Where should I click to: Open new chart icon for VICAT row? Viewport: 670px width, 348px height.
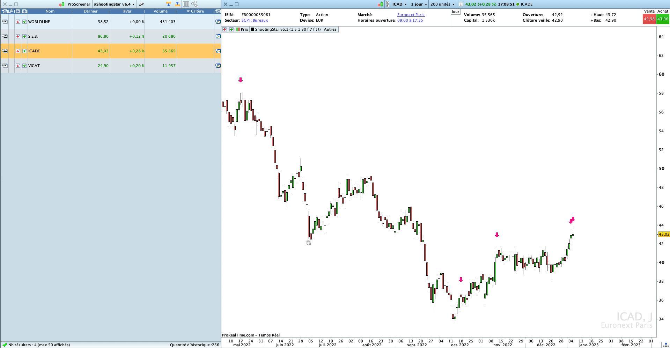point(218,66)
